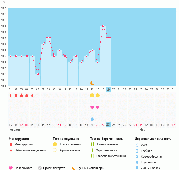The width and height of the screenshot is (179, 170).
Task: Click the menstruation drop on day 03
Action: 21,95
